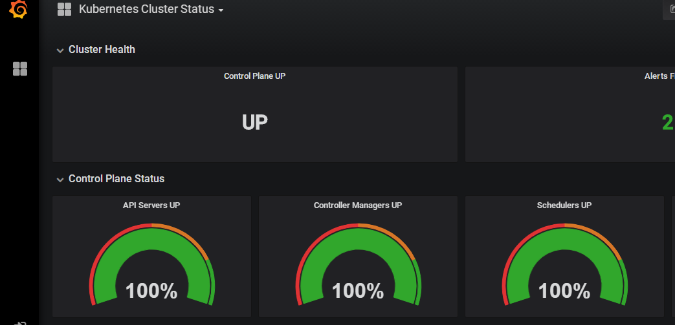
Task: Open the Kubernetes Cluster Status dashboard picker
Action: [x=151, y=10]
